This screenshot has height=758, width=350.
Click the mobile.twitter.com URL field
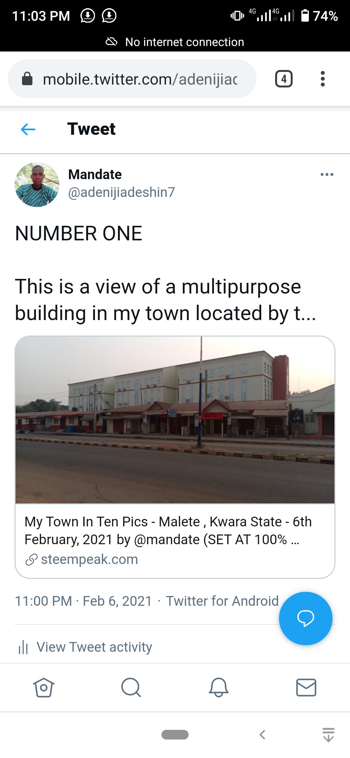(x=140, y=79)
